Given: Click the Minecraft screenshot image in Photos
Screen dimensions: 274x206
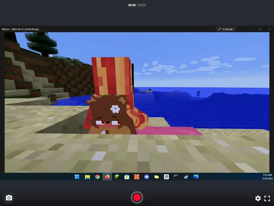Looking at the screenshot, I should pos(137,102).
